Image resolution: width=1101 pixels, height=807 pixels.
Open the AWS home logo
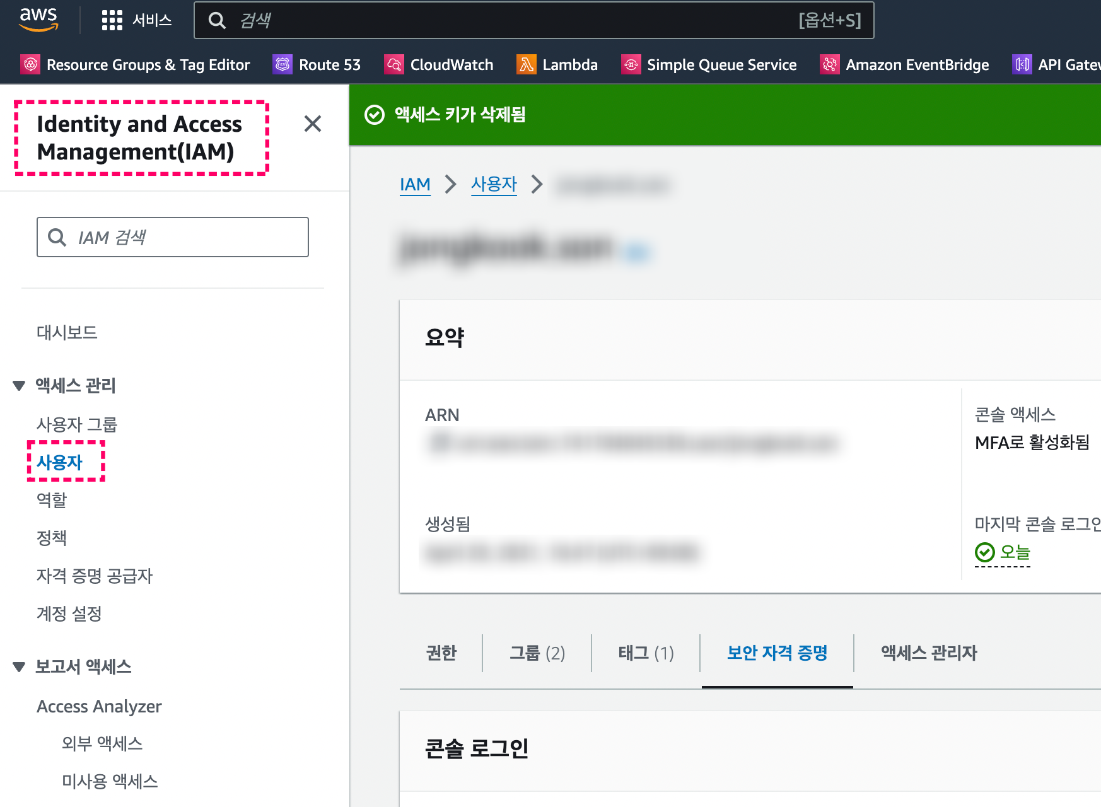38,20
